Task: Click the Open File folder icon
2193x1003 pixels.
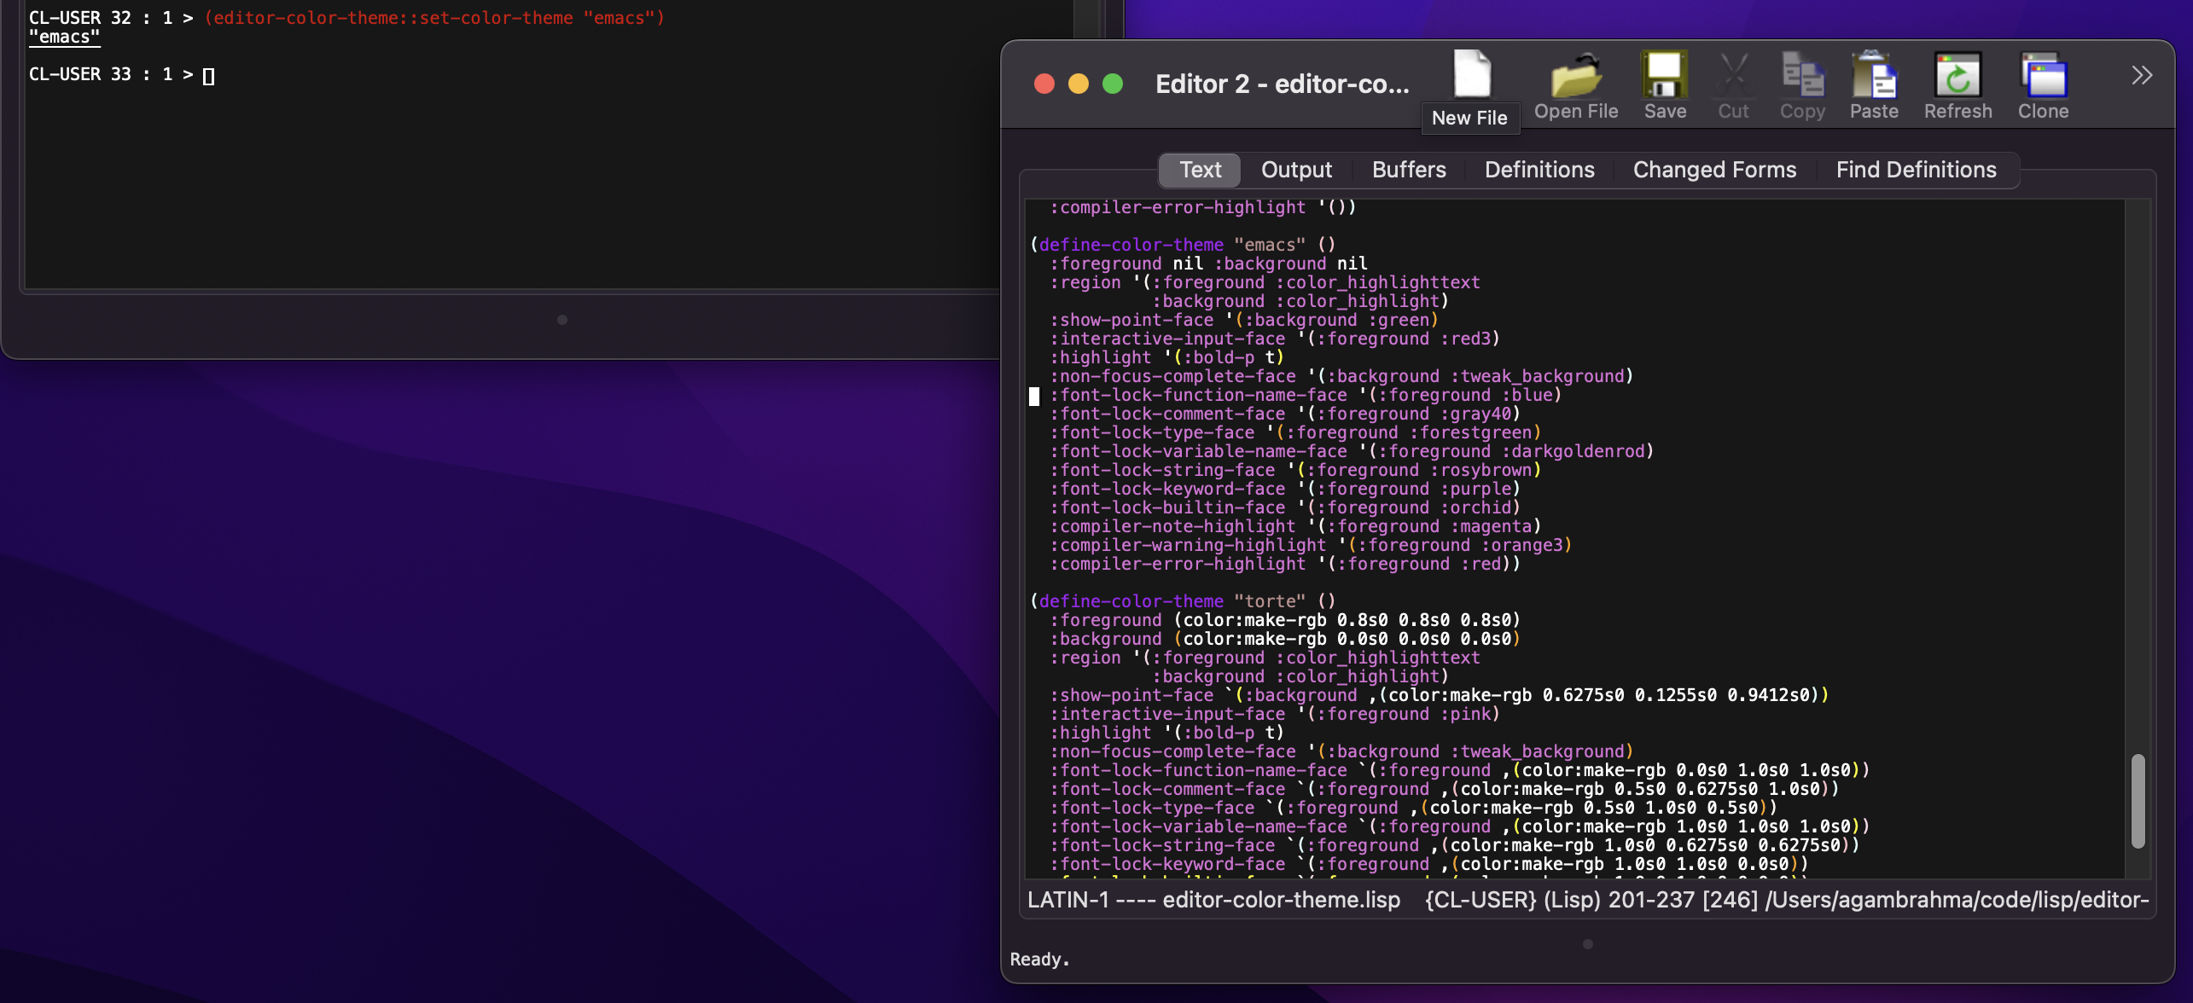Action: coord(1575,77)
